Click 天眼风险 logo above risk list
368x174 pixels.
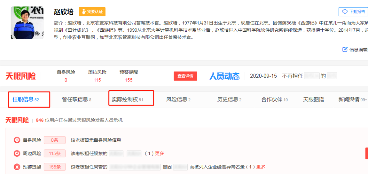17,120
